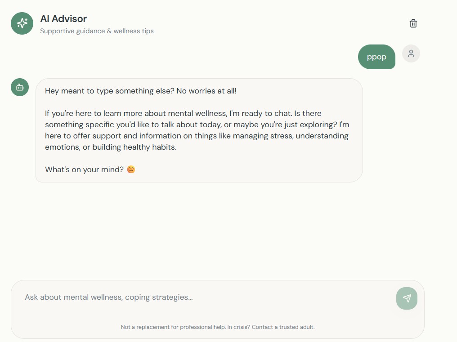The height and width of the screenshot is (342, 457).
Task: Click the I'm ready to chat sentence
Action: (261, 113)
